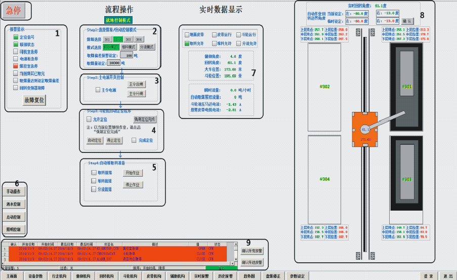Viewport: 457px width, 280px height.
Task: Toggle the 堆料允许 status checkbox
Action: (x=215, y=44)
